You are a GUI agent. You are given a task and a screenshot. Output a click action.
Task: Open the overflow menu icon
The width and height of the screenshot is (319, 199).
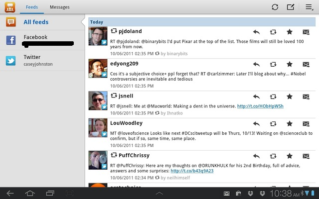[x=309, y=7]
